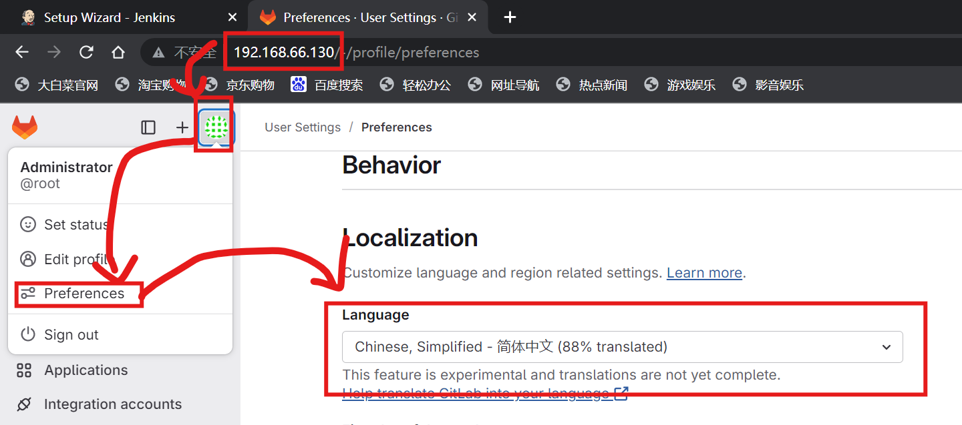Viewport: 962px width, 425px height.
Task: Click the @root username text
Action: (40, 183)
